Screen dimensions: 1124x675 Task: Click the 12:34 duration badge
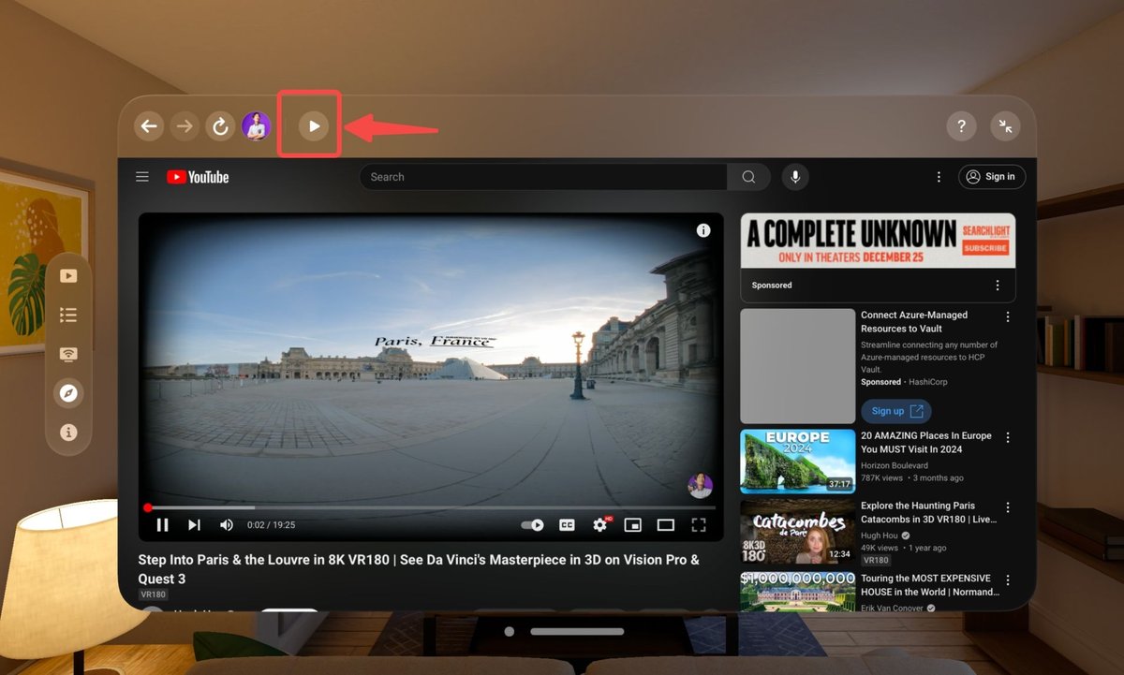tap(839, 554)
